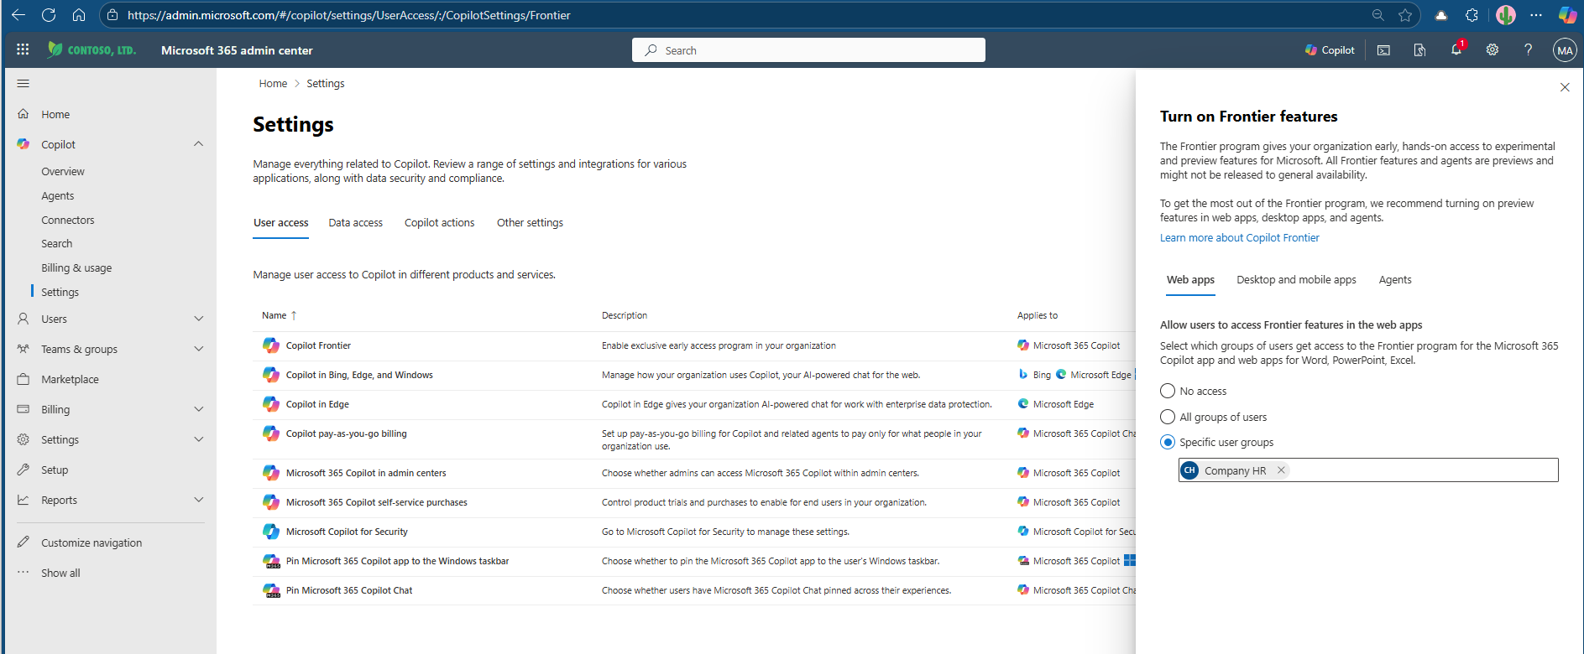1584x654 pixels.
Task: Open the settings gear in the header
Action: pyautogui.click(x=1492, y=50)
